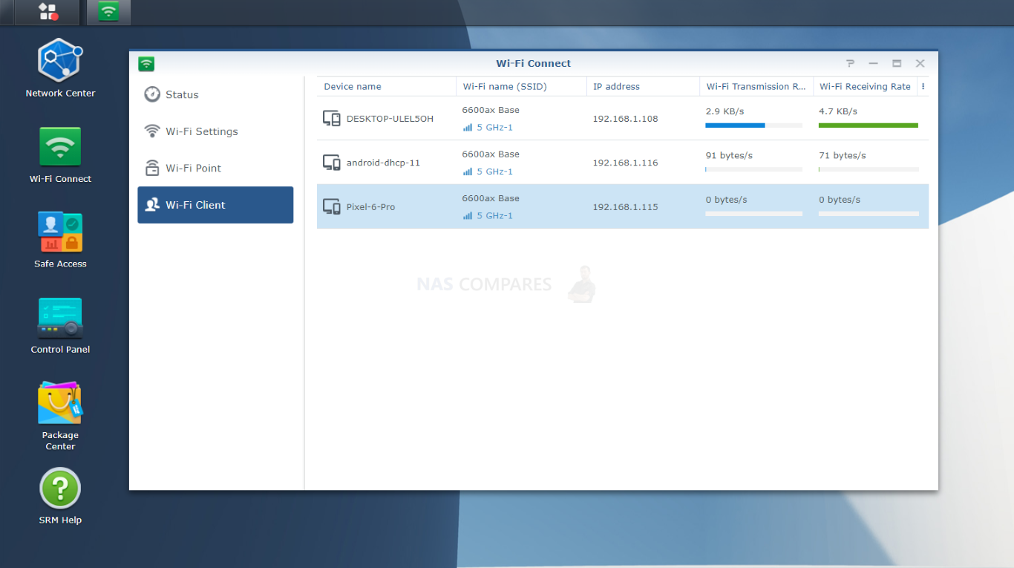The width and height of the screenshot is (1014, 568).
Task: Click the Status gauge icon in sidebar
Action: pyautogui.click(x=152, y=94)
